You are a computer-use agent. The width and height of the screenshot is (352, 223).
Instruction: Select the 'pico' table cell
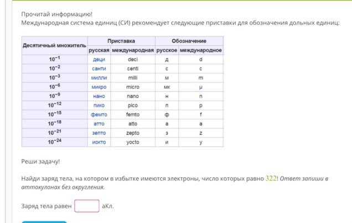[x=133, y=105]
